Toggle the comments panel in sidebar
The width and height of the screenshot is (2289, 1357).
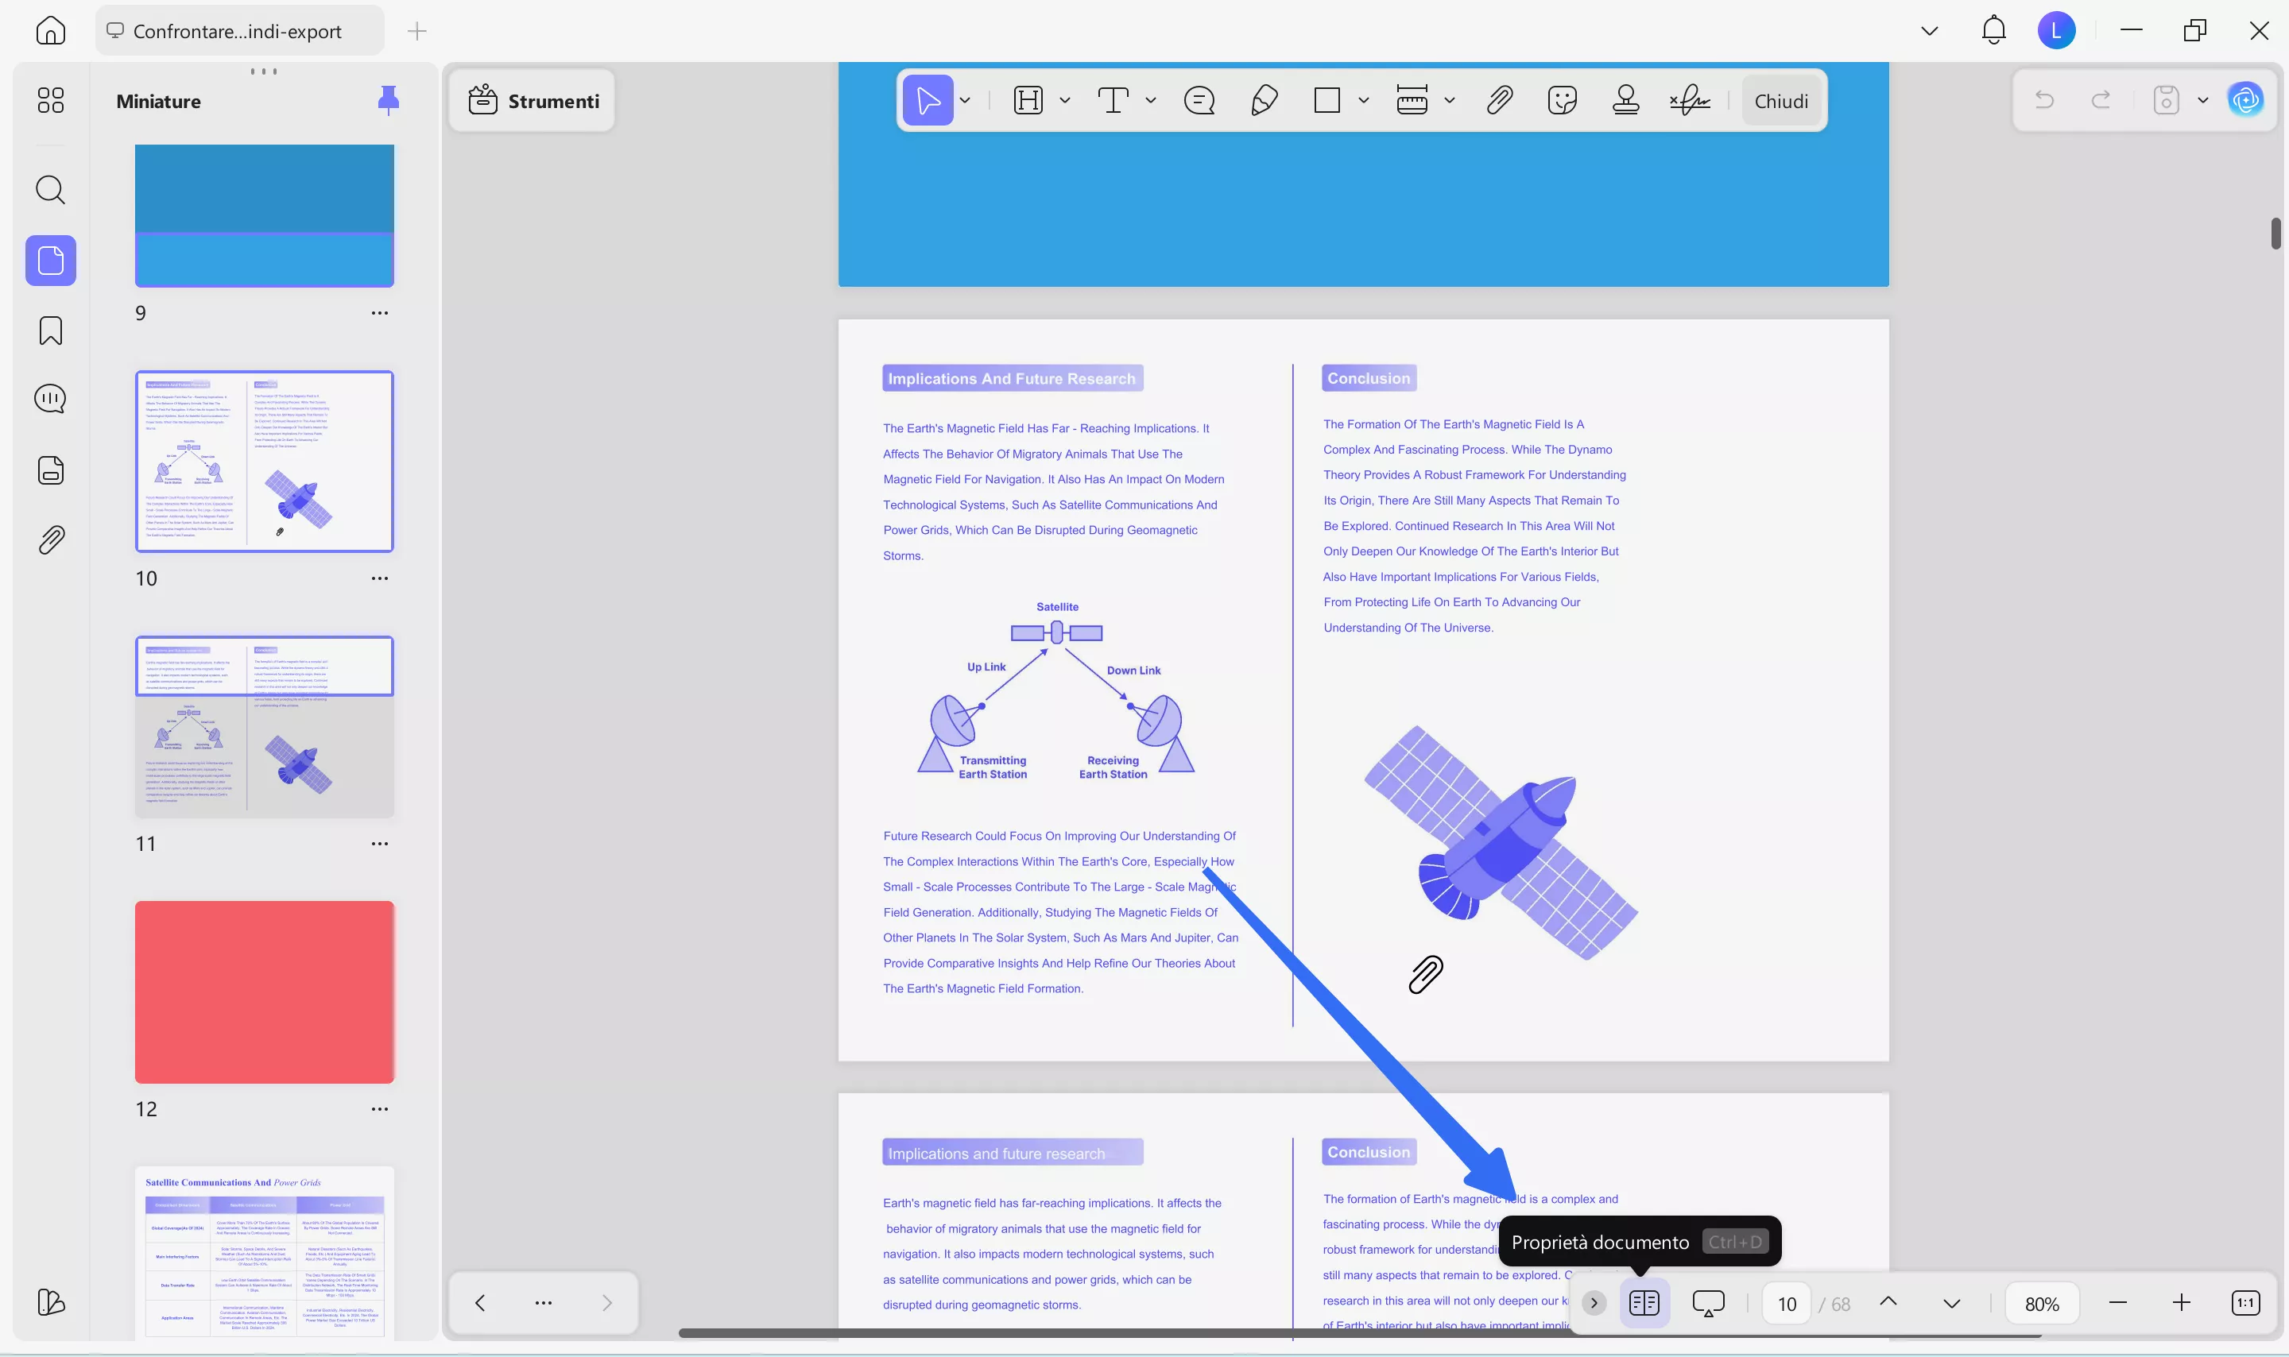tap(50, 398)
